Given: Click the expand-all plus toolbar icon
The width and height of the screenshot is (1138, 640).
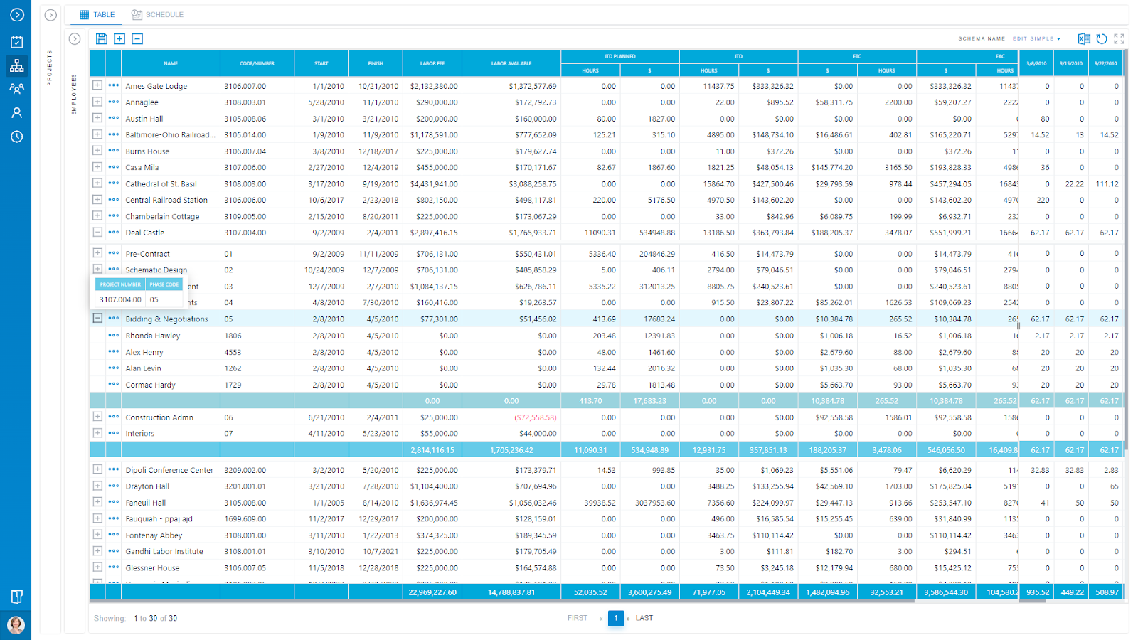Looking at the screenshot, I should point(119,38).
